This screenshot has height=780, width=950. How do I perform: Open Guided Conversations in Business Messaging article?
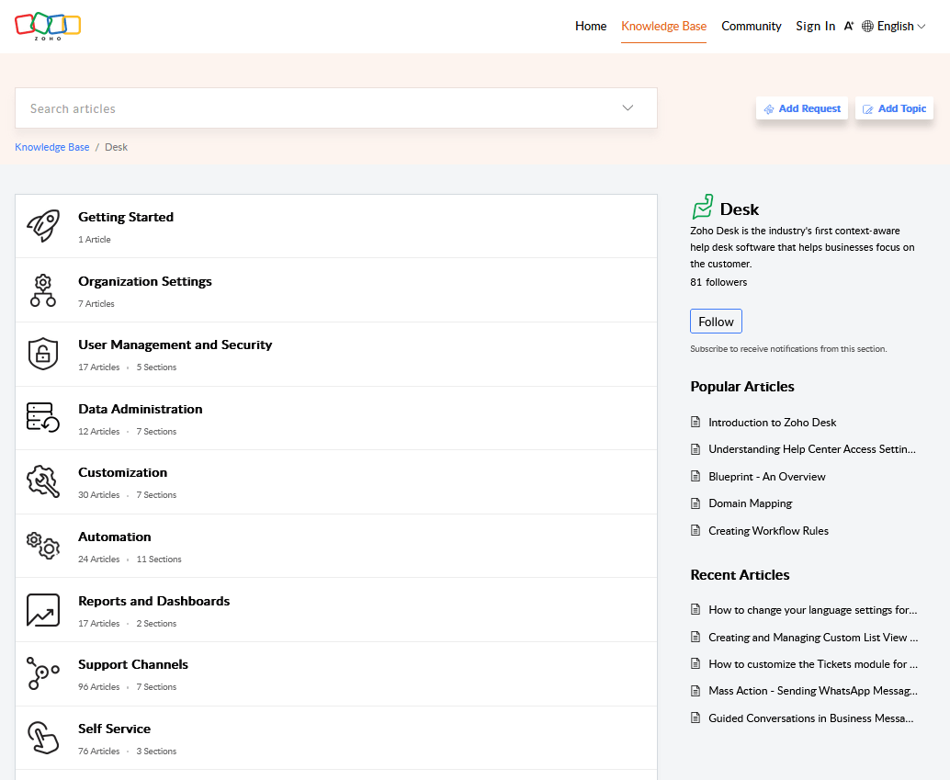click(x=810, y=718)
